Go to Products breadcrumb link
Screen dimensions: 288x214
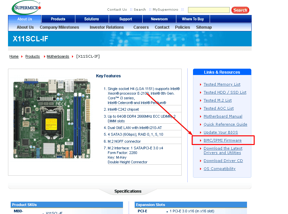[33, 56]
